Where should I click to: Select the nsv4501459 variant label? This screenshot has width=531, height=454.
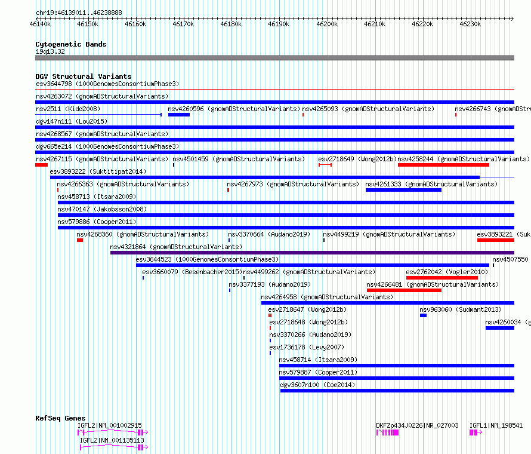pyautogui.click(x=239, y=159)
